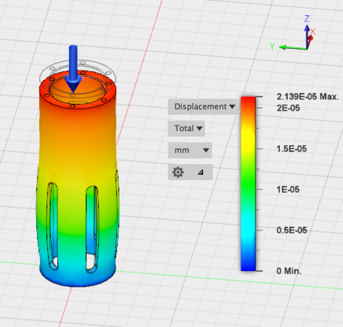Open the legend settings gear icon
The image size is (343, 327).
(178, 172)
